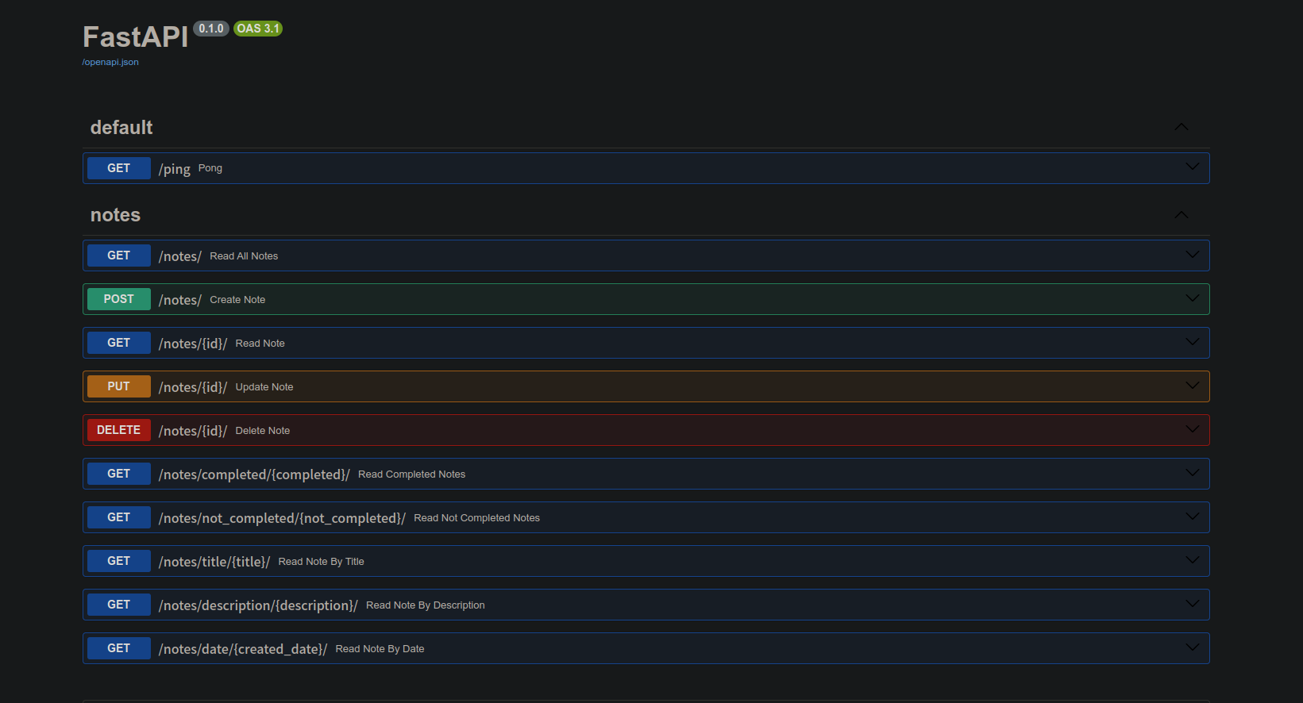This screenshot has height=703, width=1303.
Task: Click the /ping endpoint path
Action: [x=175, y=169]
